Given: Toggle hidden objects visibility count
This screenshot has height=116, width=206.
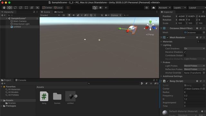Looking at the screenshot, I should click(86, 15).
